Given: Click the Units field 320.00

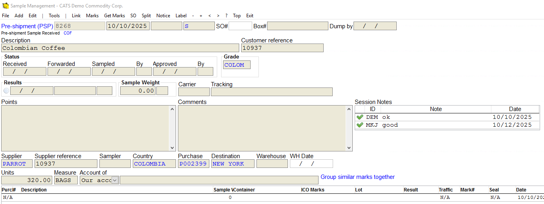Looking at the screenshot, I should point(27,180).
